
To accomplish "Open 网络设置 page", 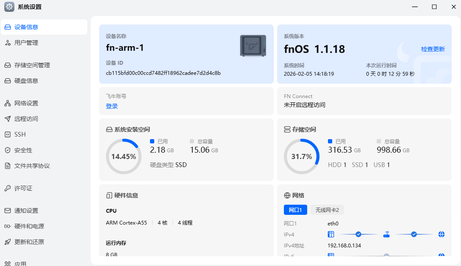I will coord(44,103).
